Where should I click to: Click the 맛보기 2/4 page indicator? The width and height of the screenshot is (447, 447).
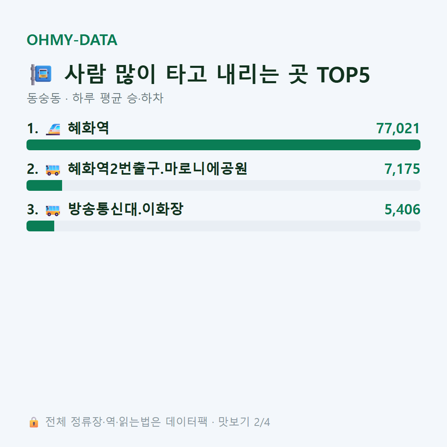[x=244, y=422]
